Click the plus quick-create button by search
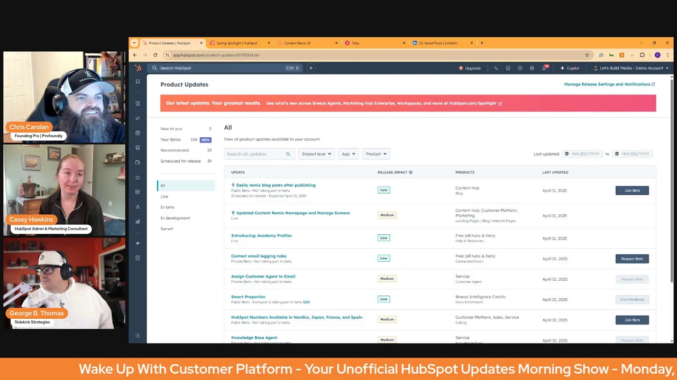677x380 pixels. [x=311, y=68]
